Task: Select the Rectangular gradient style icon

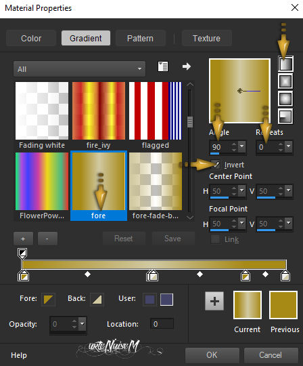Action: [285, 81]
